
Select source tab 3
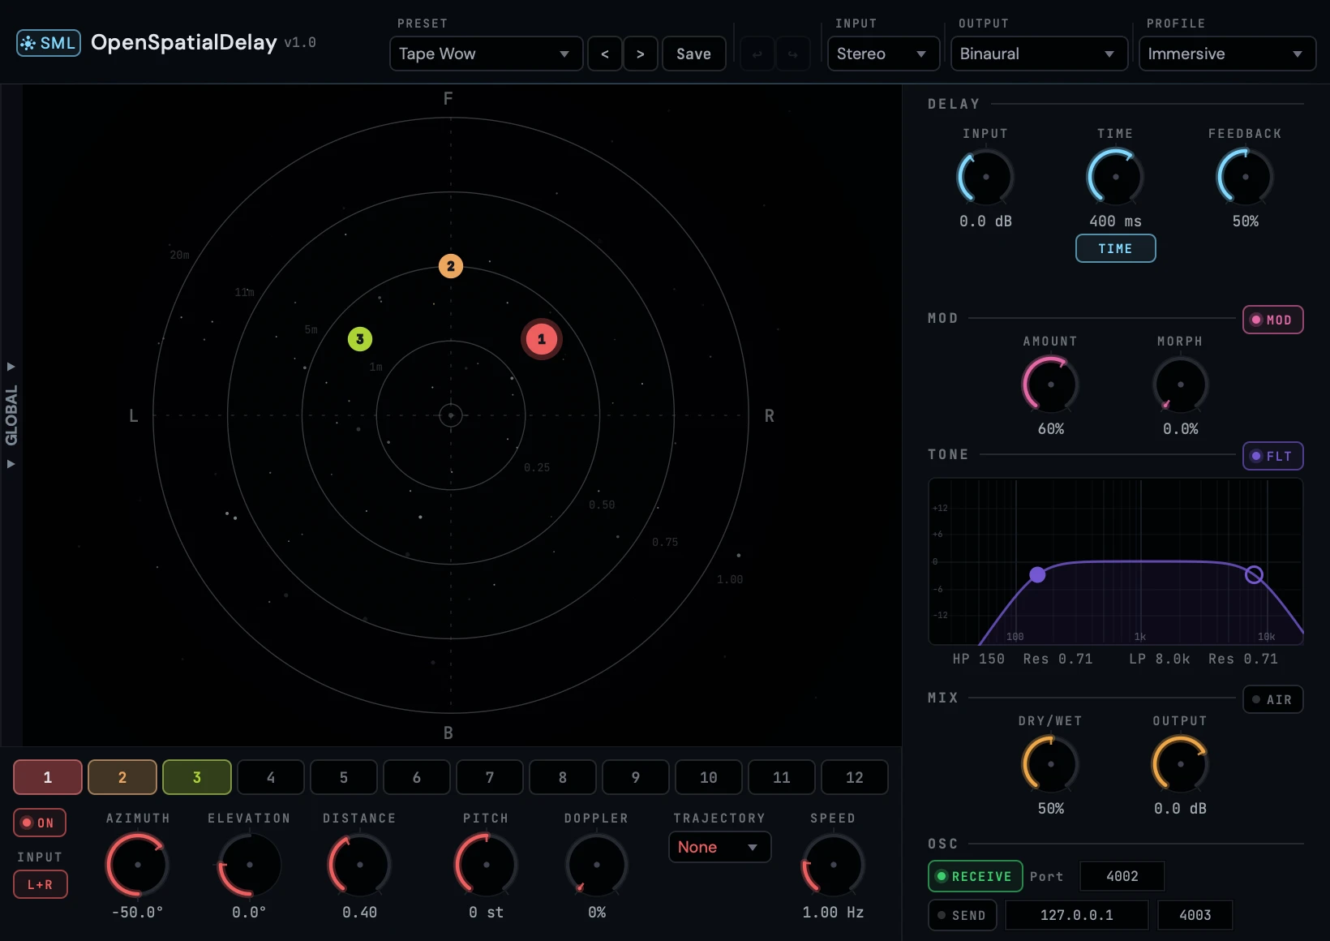tap(197, 777)
